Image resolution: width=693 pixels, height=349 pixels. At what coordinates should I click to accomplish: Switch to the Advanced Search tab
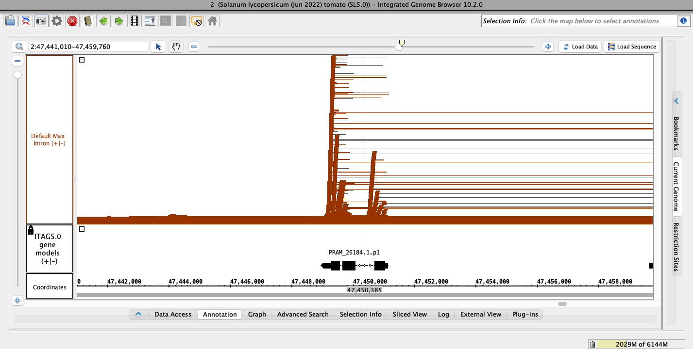(303, 314)
